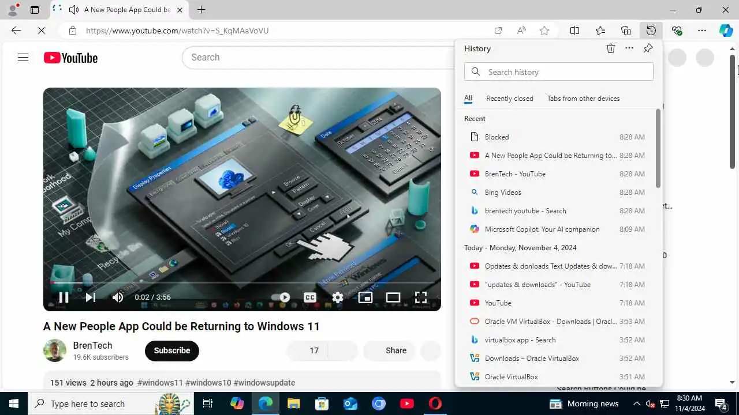Stop loading the page
The image size is (739, 415).
pos(42,31)
